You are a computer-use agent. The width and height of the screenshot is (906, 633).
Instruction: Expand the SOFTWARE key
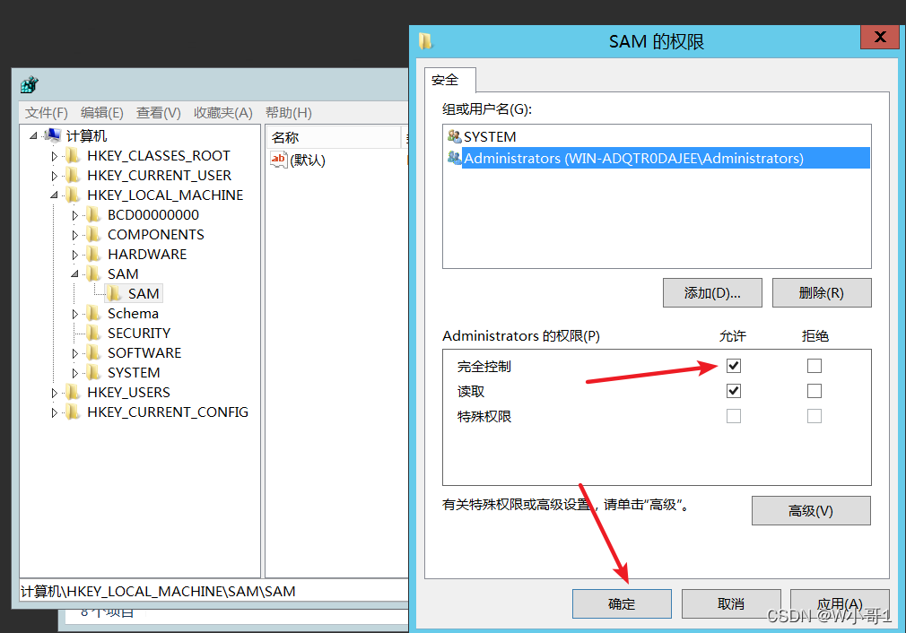point(74,353)
